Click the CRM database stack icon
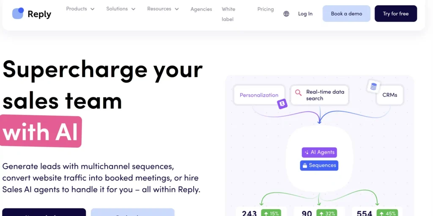433x216 pixels. 373,86
